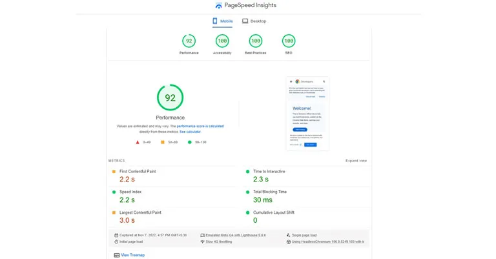Image resolution: width=496 pixels, height=259 pixels.
Task: Switch to the Desktop tab
Action: coord(254,21)
